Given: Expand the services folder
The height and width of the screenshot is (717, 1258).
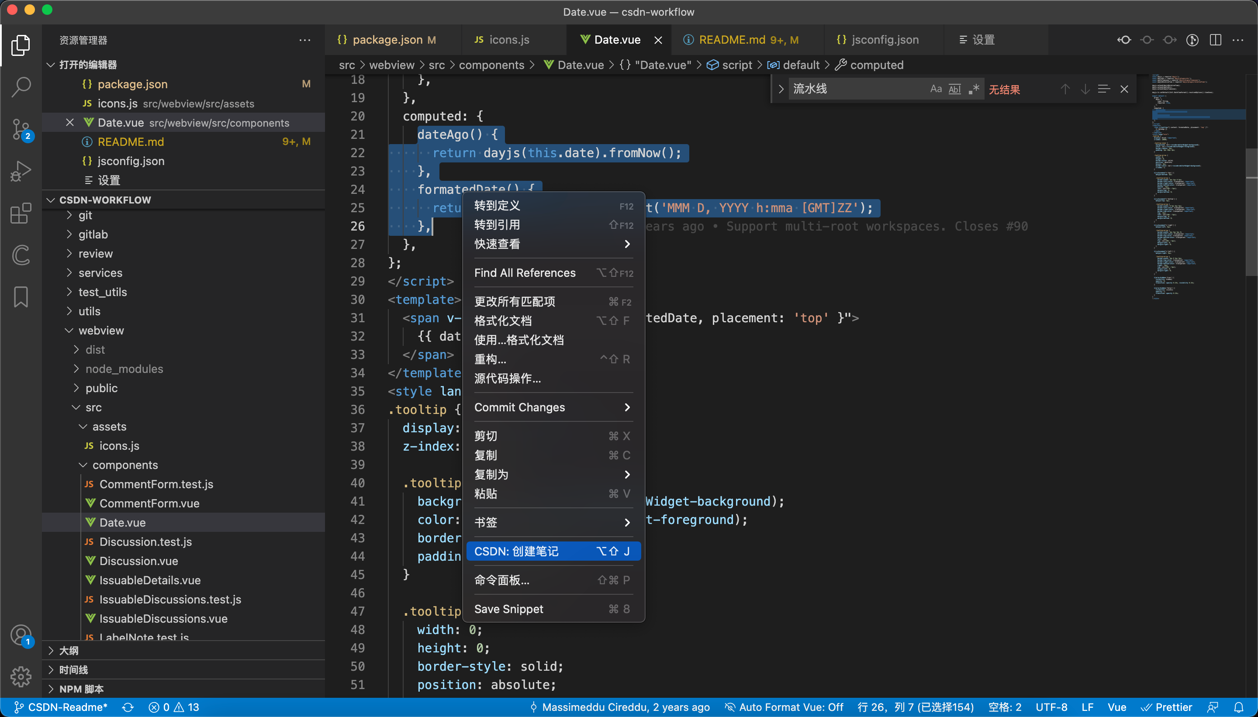Looking at the screenshot, I should tap(100, 273).
